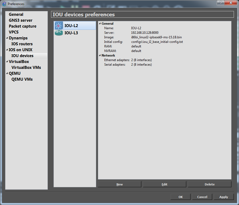Collapse the IOS on UNIX tree section
The image size is (239, 205).
click(x=7, y=50)
